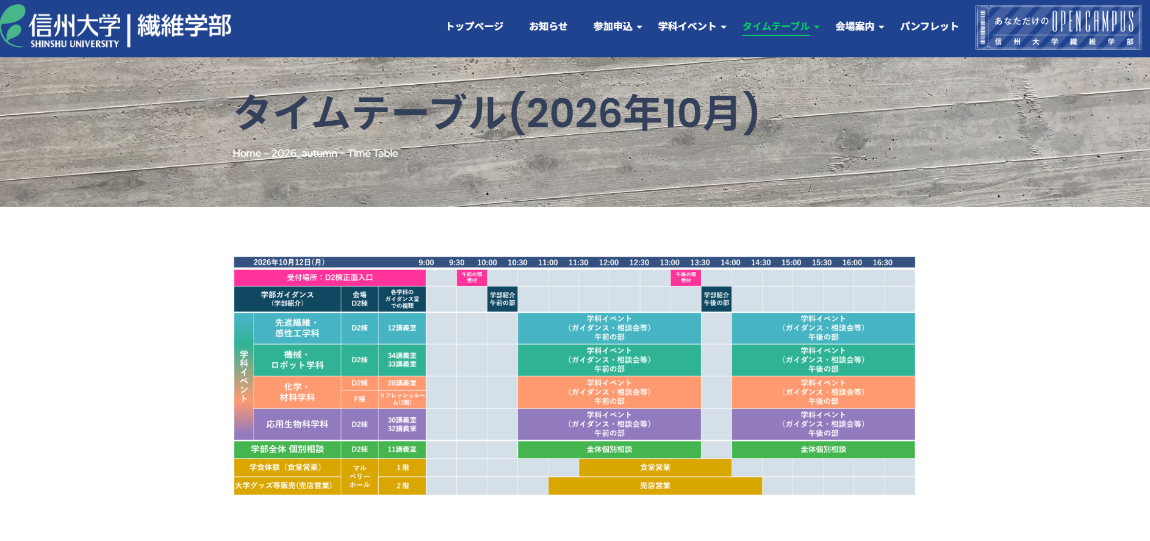
Task: Click the Time Table breadcrumb text
Action: click(373, 153)
